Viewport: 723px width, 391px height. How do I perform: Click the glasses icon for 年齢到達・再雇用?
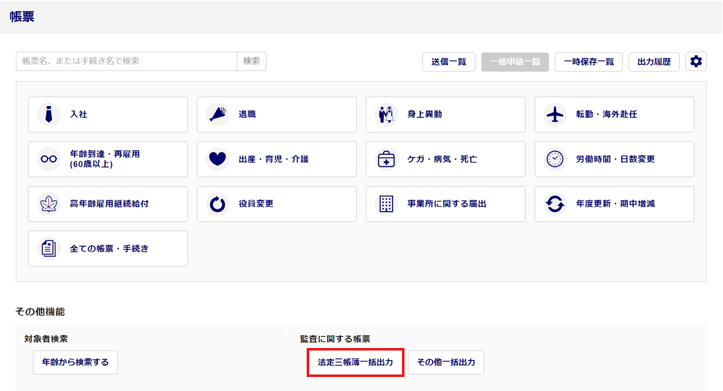(x=49, y=159)
